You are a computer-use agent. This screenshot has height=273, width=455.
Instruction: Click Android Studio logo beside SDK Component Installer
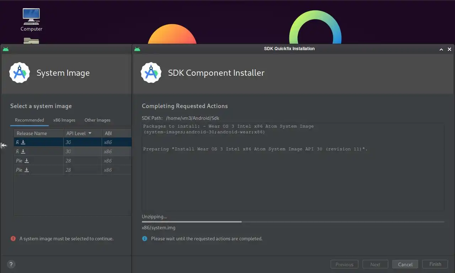point(151,73)
